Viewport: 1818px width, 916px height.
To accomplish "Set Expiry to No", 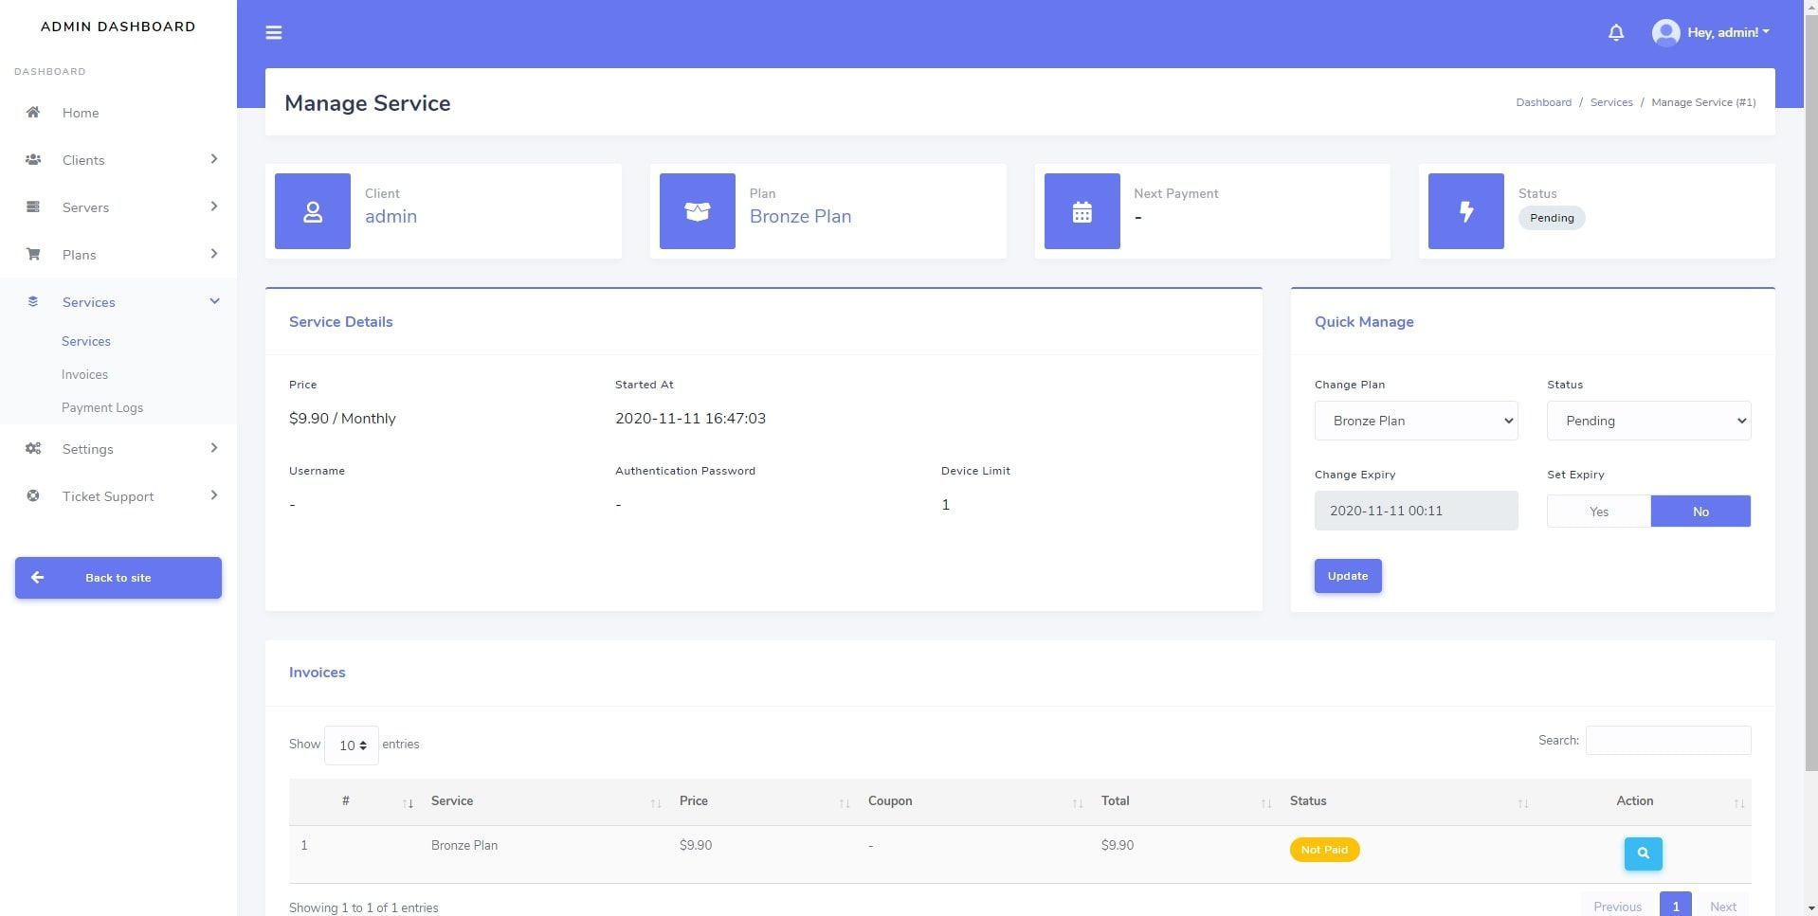I will 1700,512.
